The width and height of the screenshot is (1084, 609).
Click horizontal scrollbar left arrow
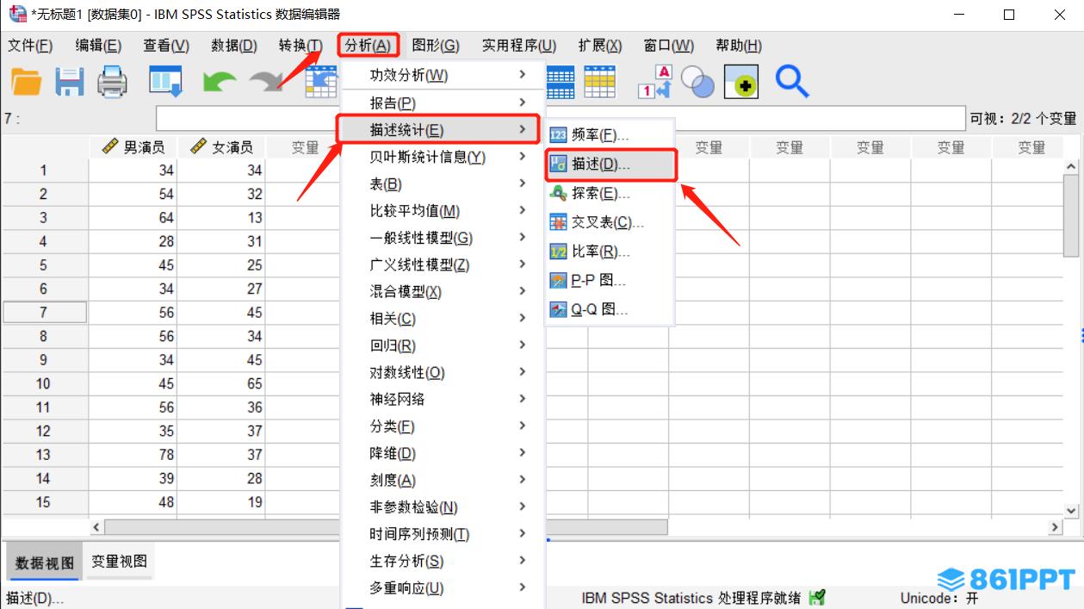tap(96, 526)
